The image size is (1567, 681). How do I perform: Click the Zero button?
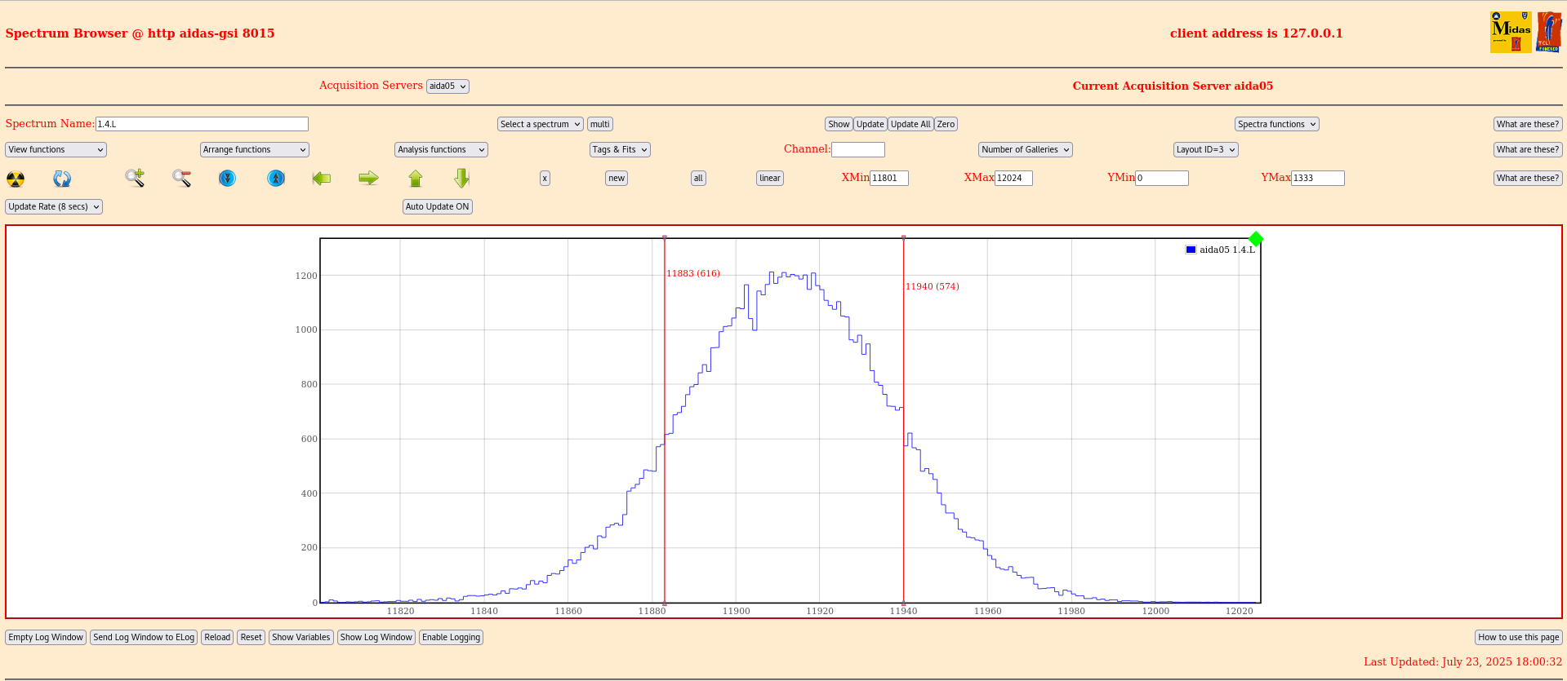(x=946, y=125)
